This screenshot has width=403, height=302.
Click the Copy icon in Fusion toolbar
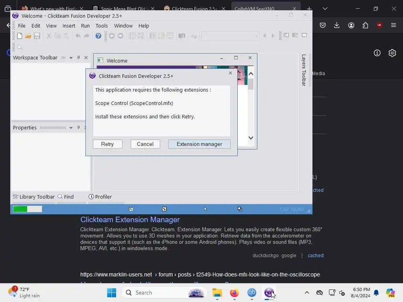coord(57,36)
